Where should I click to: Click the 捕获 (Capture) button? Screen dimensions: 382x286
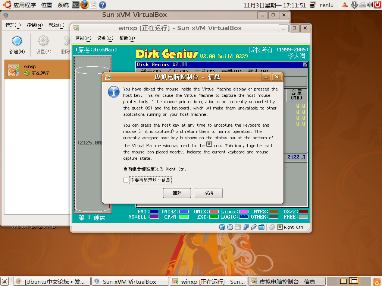click(x=177, y=193)
